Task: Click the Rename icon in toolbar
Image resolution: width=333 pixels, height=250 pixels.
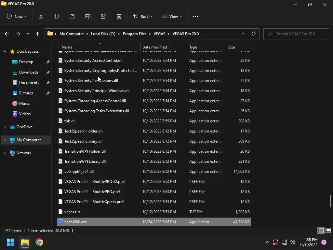Action: click(88, 16)
